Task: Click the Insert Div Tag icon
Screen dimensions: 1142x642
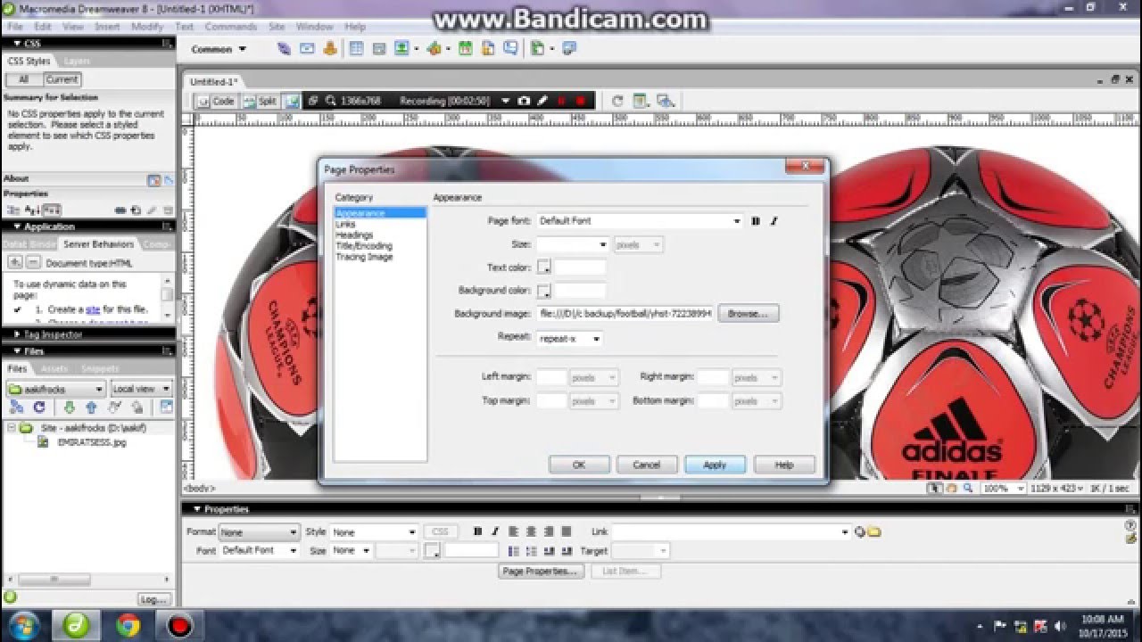Action: [x=378, y=49]
